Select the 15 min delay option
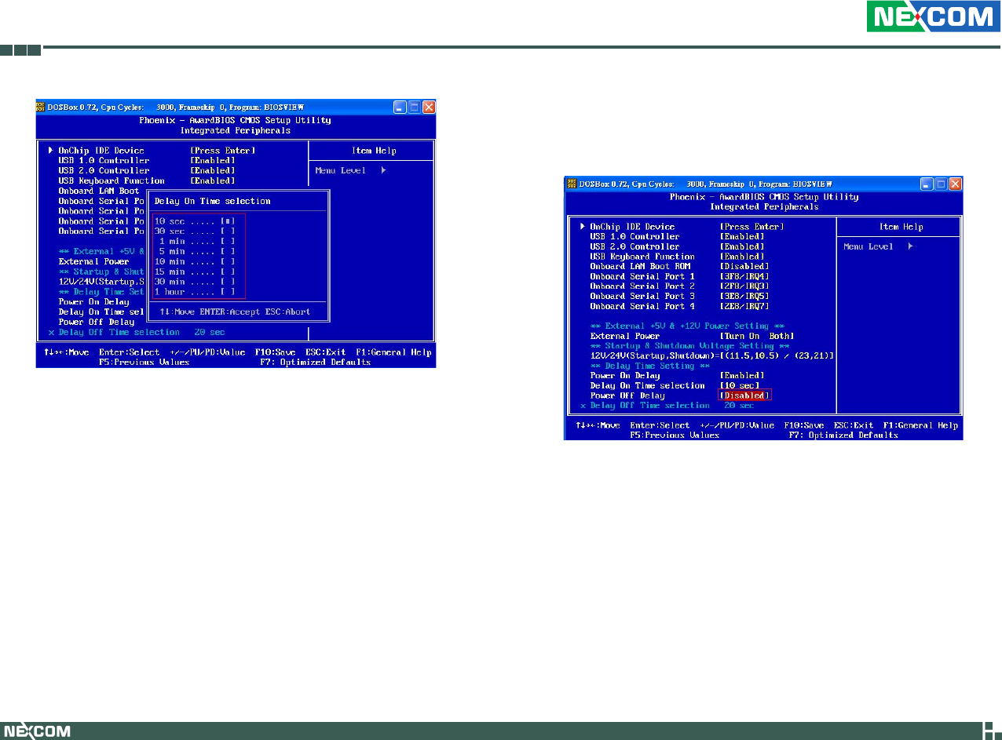The height and width of the screenshot is (740, 1002). (x=194, y=272)
